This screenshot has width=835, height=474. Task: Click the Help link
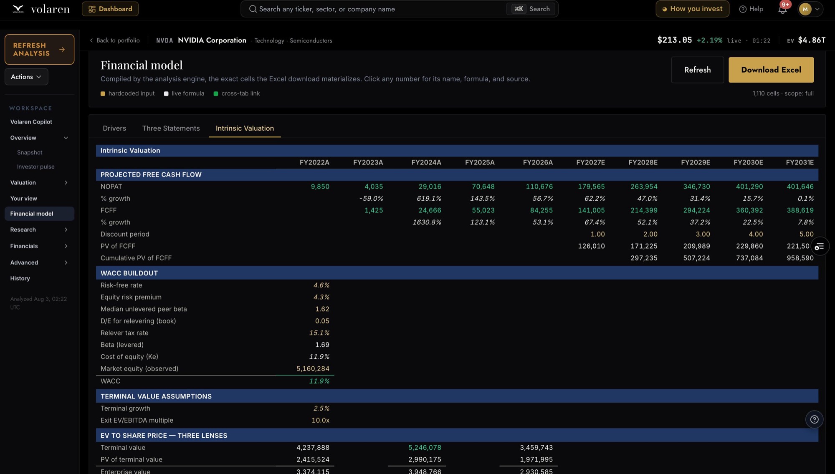click(x=751, y=9)
